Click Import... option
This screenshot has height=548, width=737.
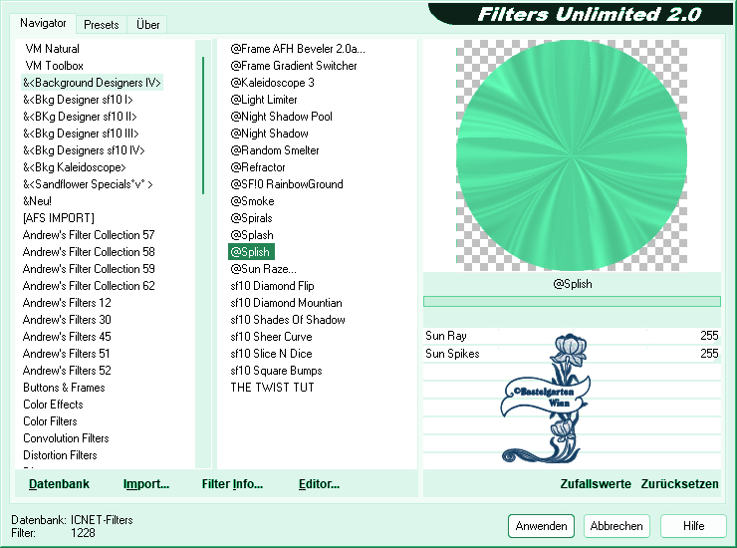tap(146, 484)
